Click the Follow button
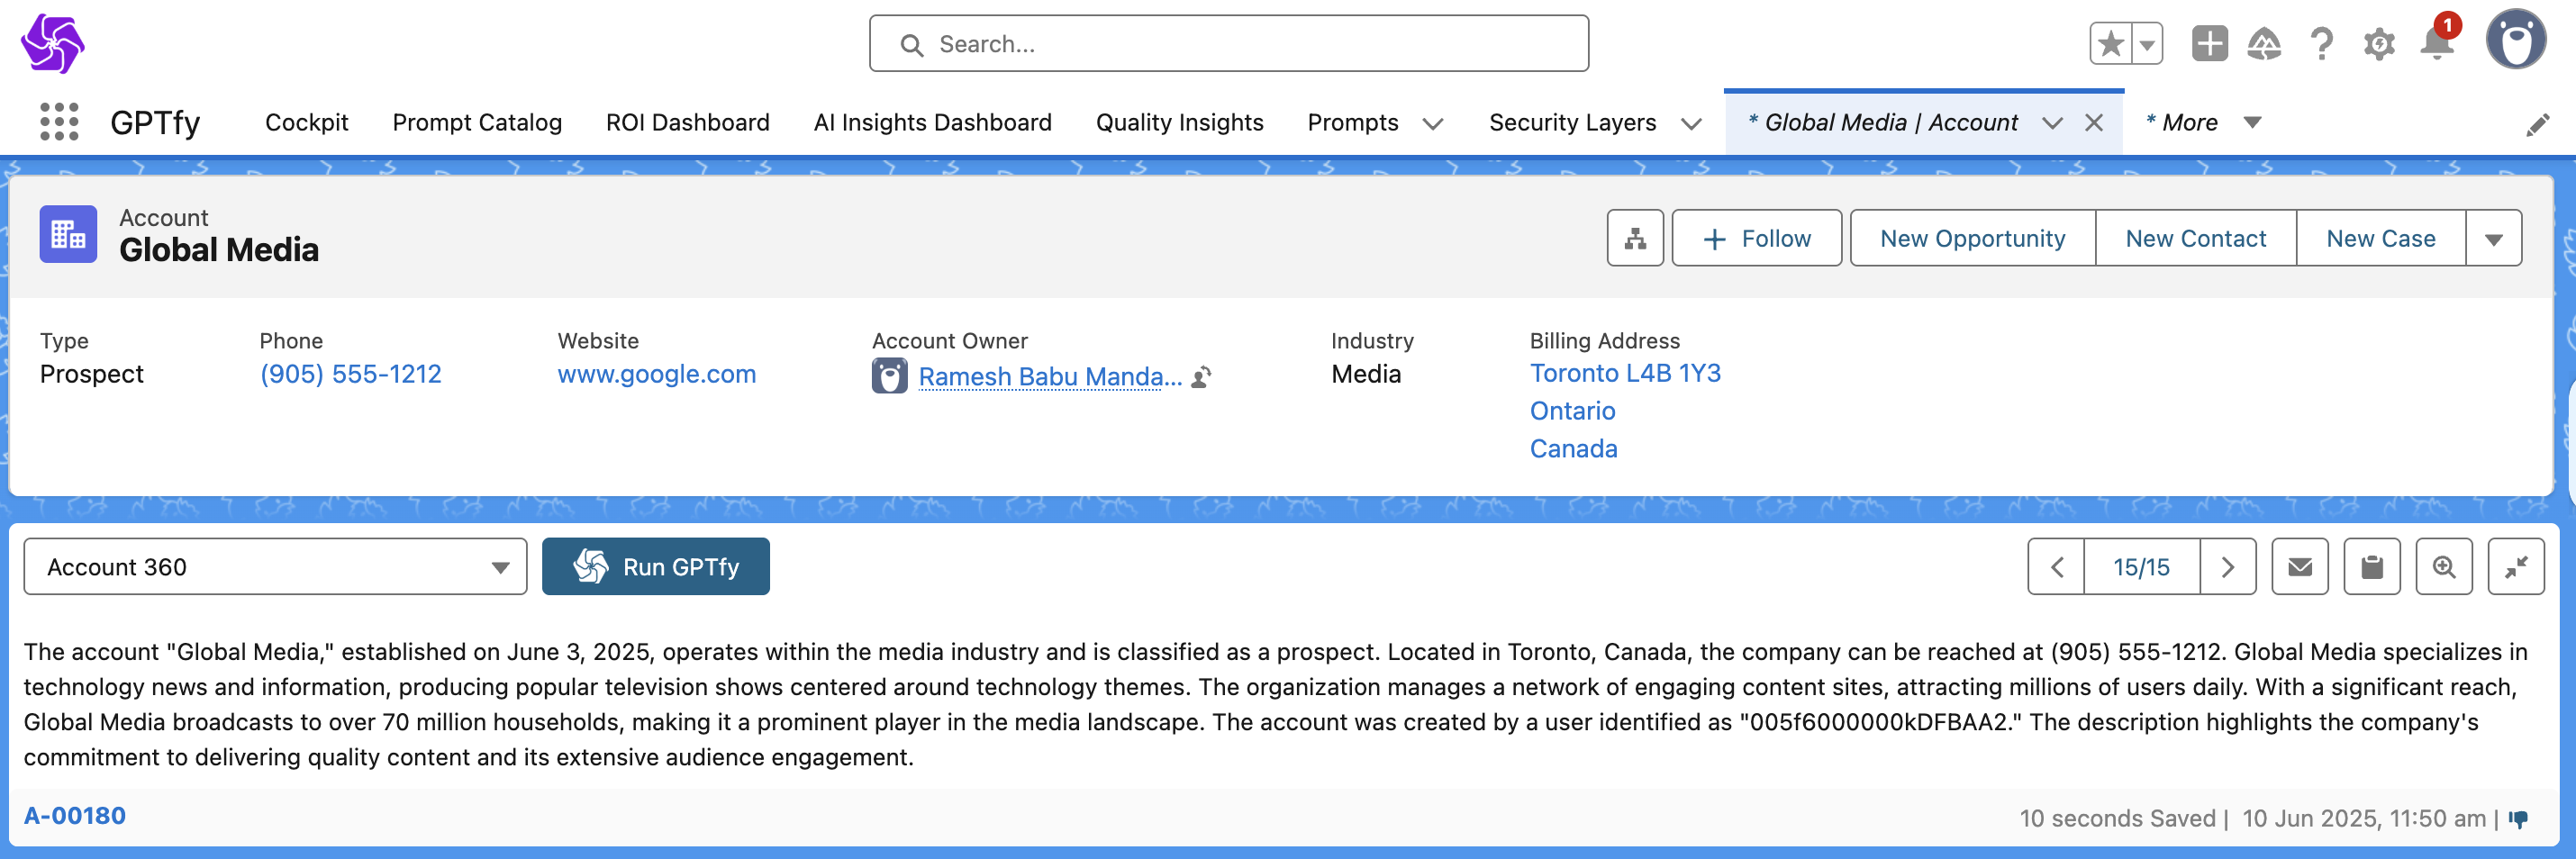The image size is (2576, 859). tap(1756, 238)
